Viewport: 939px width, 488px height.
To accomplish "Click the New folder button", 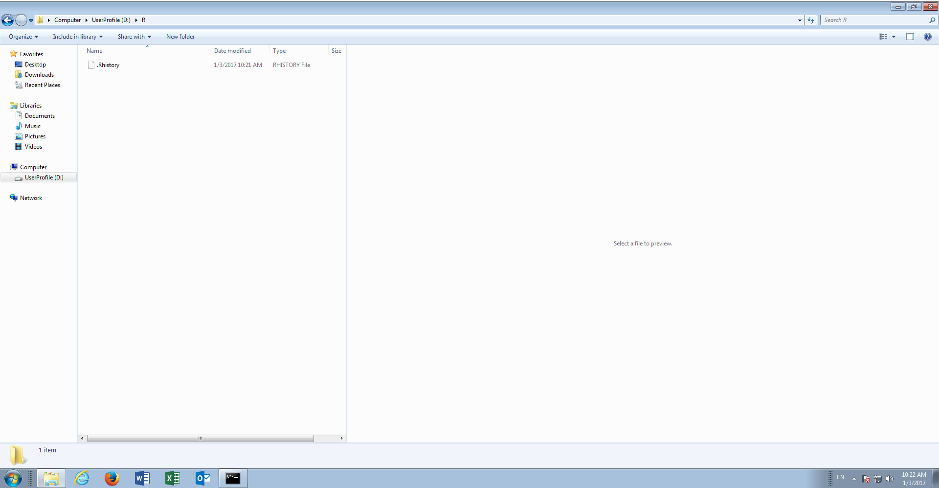I will tap(180, 37).
